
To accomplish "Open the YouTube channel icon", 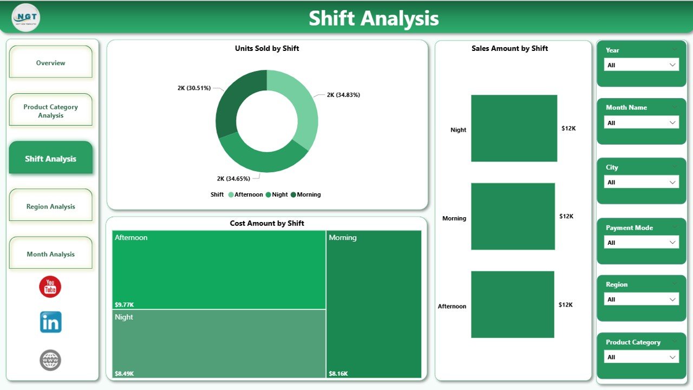I will [50, 287].
